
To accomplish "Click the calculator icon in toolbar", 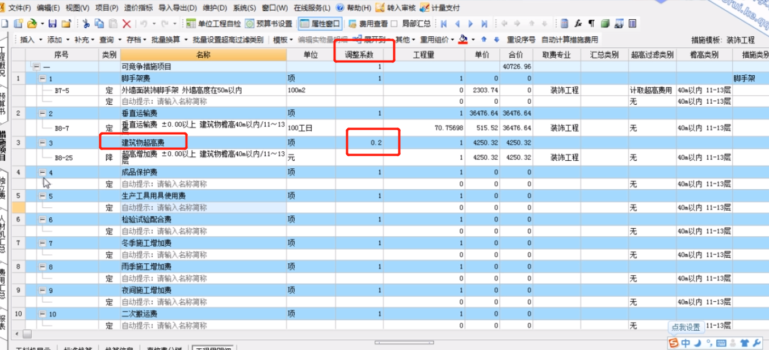I will 564,24.
